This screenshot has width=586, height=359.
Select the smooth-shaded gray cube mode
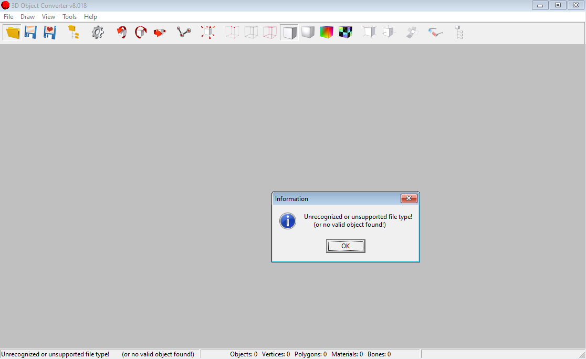(308, 33)
